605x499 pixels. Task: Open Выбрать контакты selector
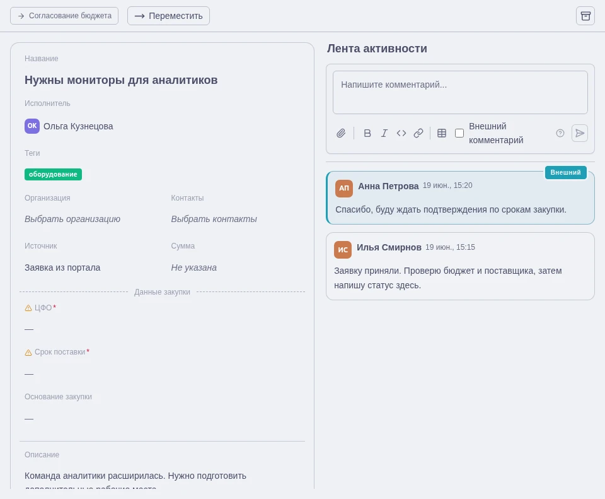pyautogui.click(x=214, y=219)
